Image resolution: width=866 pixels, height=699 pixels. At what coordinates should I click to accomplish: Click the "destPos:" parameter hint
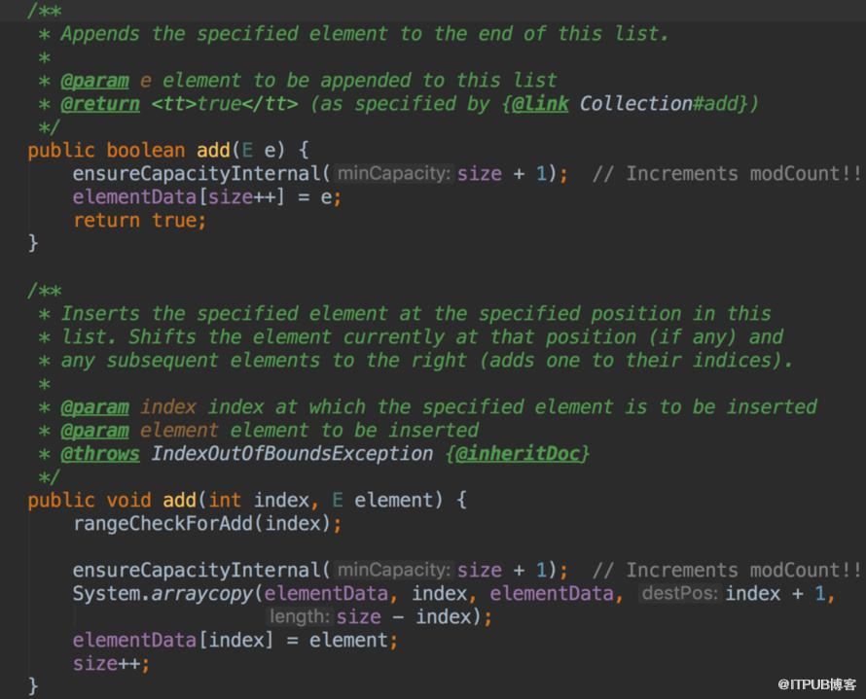680,593
